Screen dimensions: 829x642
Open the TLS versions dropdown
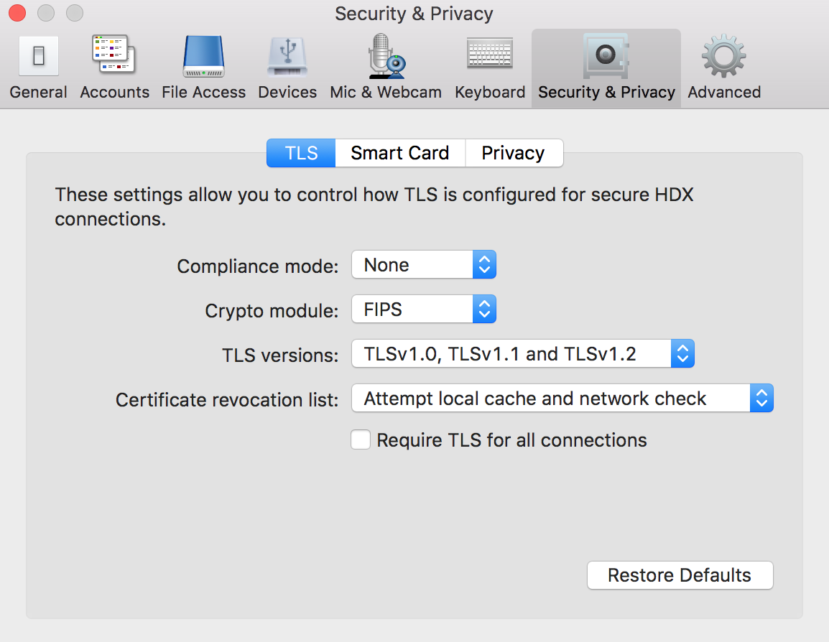click(x=522, y=354)
